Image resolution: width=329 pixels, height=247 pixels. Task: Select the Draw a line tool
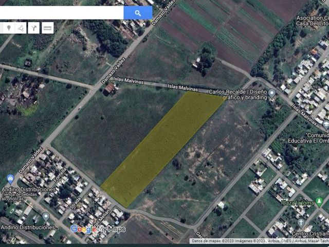(x=21, y=28)
